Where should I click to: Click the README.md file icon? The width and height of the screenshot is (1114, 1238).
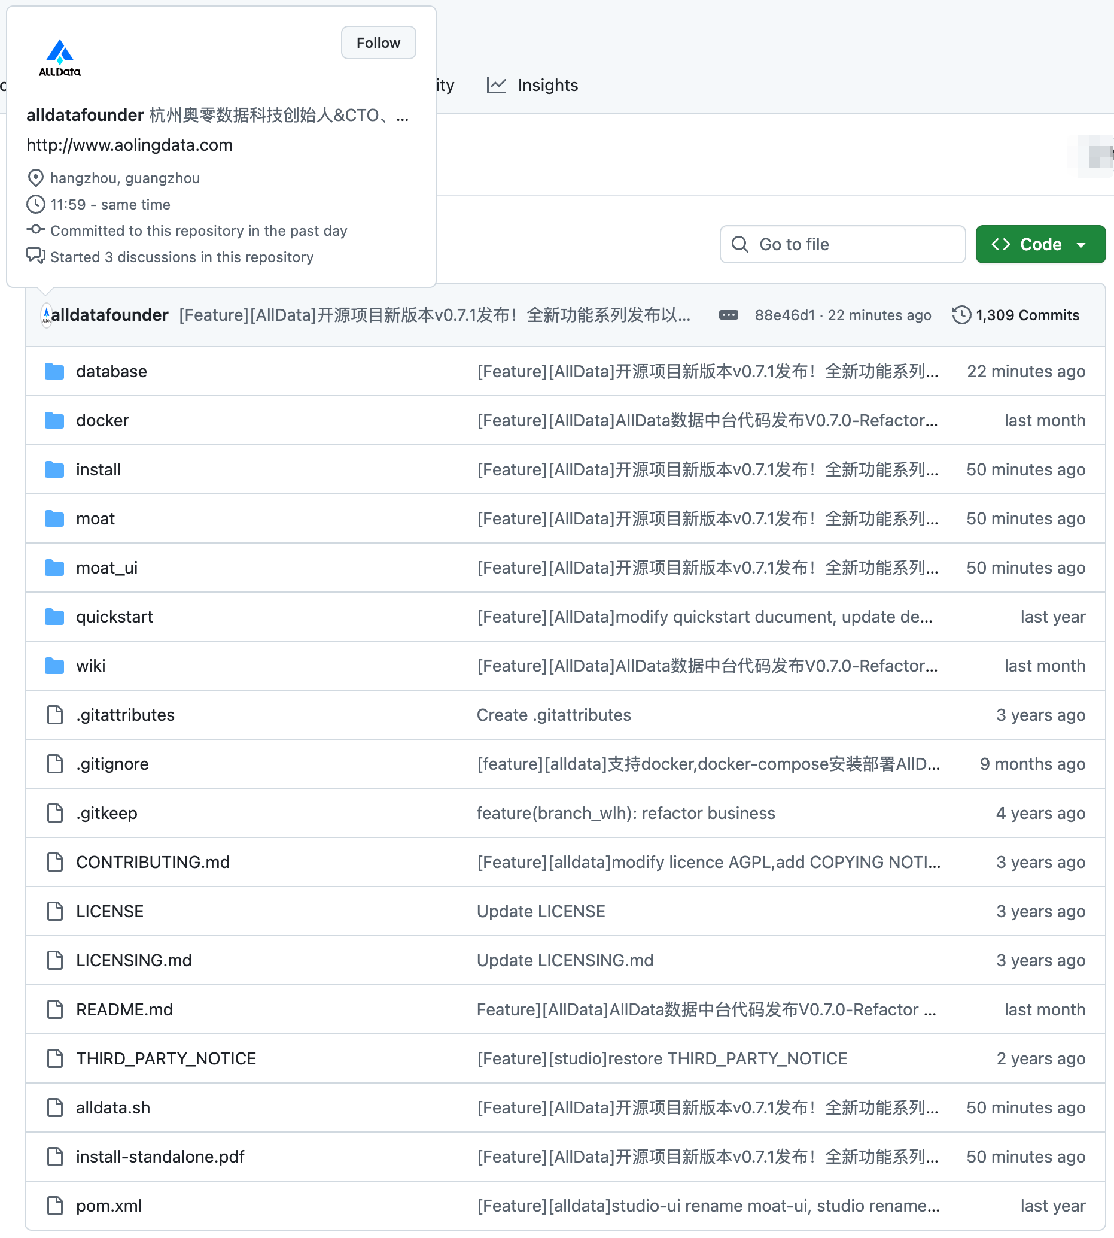click(55, 1009)
